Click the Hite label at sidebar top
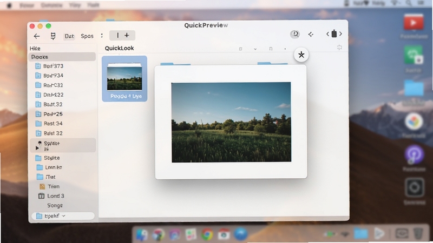Screen dimensions: 433x243 (35, 49)
